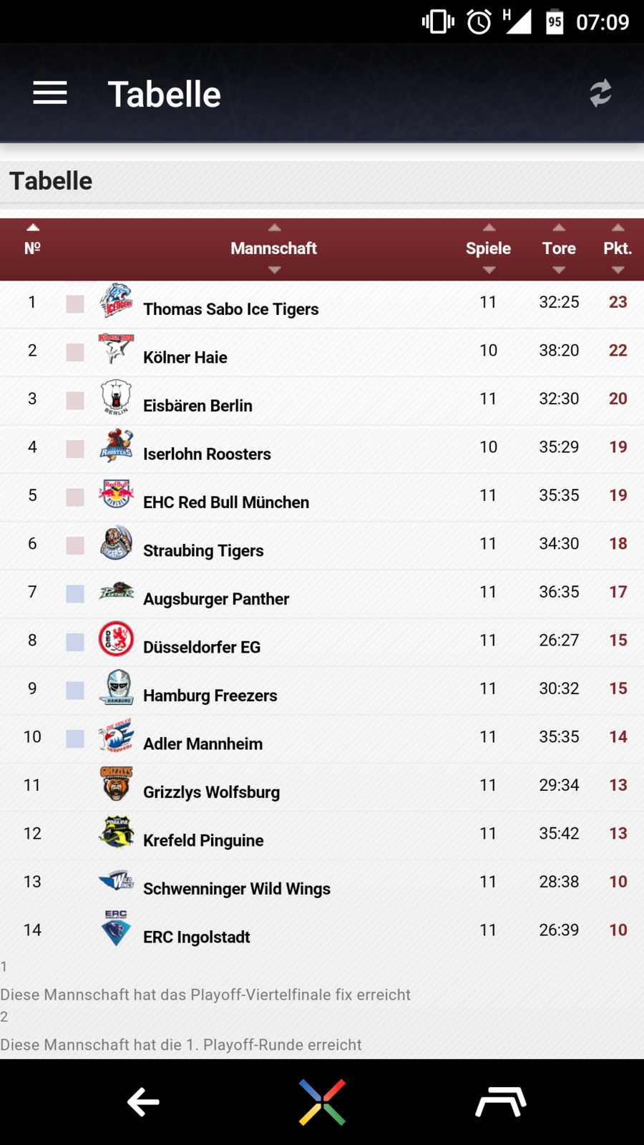Open Augsburger Panther team entry
This screenshot has height=1145, width=644.
216,599
